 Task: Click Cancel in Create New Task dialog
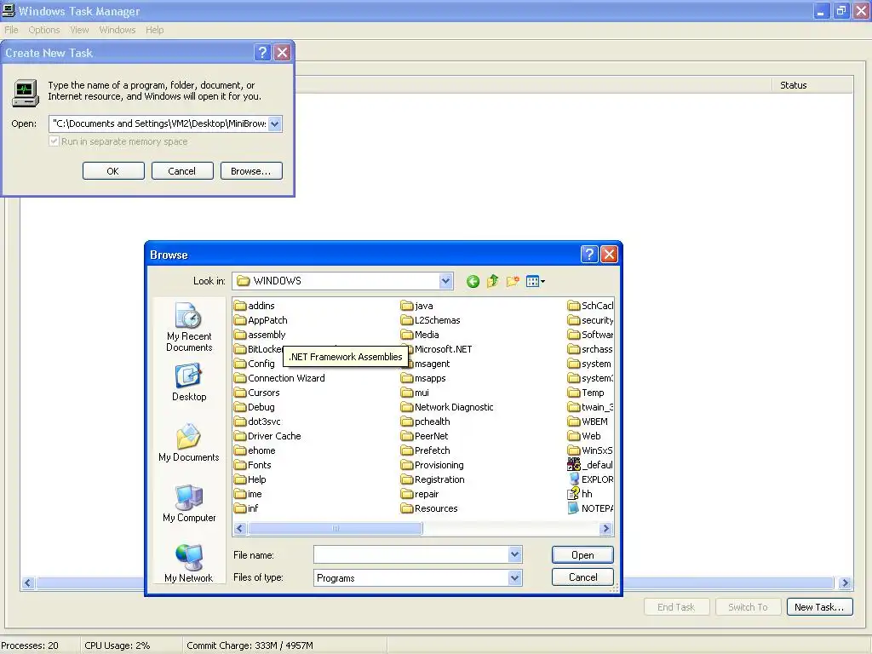pyautogui.click(x=182, y=171)
